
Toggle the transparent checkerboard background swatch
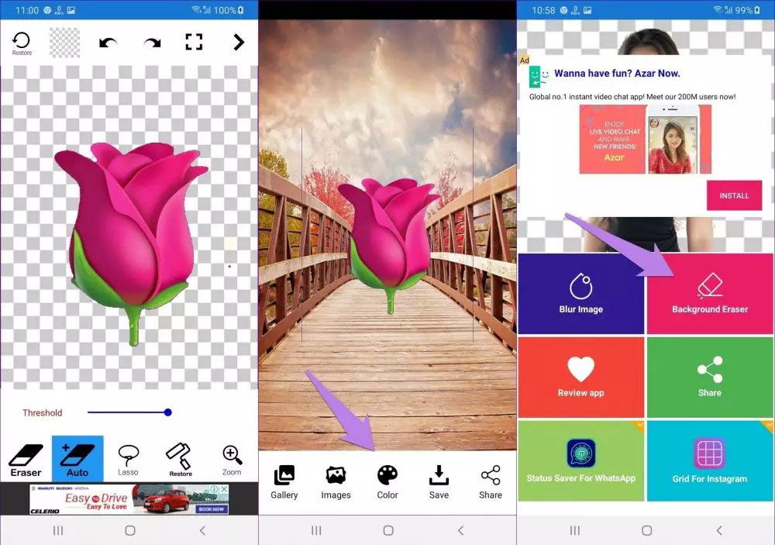(64, 43)
